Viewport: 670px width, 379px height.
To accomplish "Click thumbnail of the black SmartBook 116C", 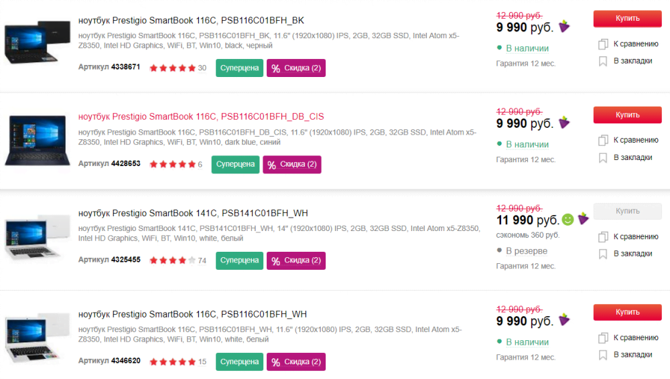I will 37,42.
